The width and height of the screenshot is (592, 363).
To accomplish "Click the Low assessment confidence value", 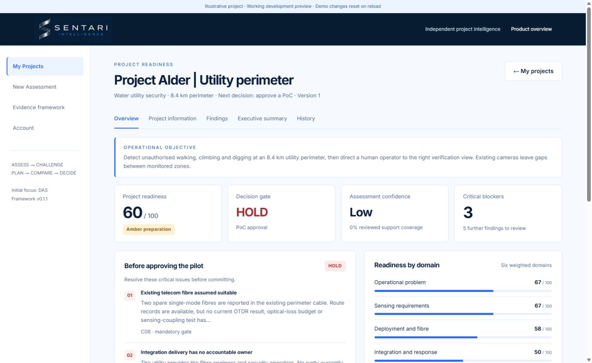I will [361, 212].
